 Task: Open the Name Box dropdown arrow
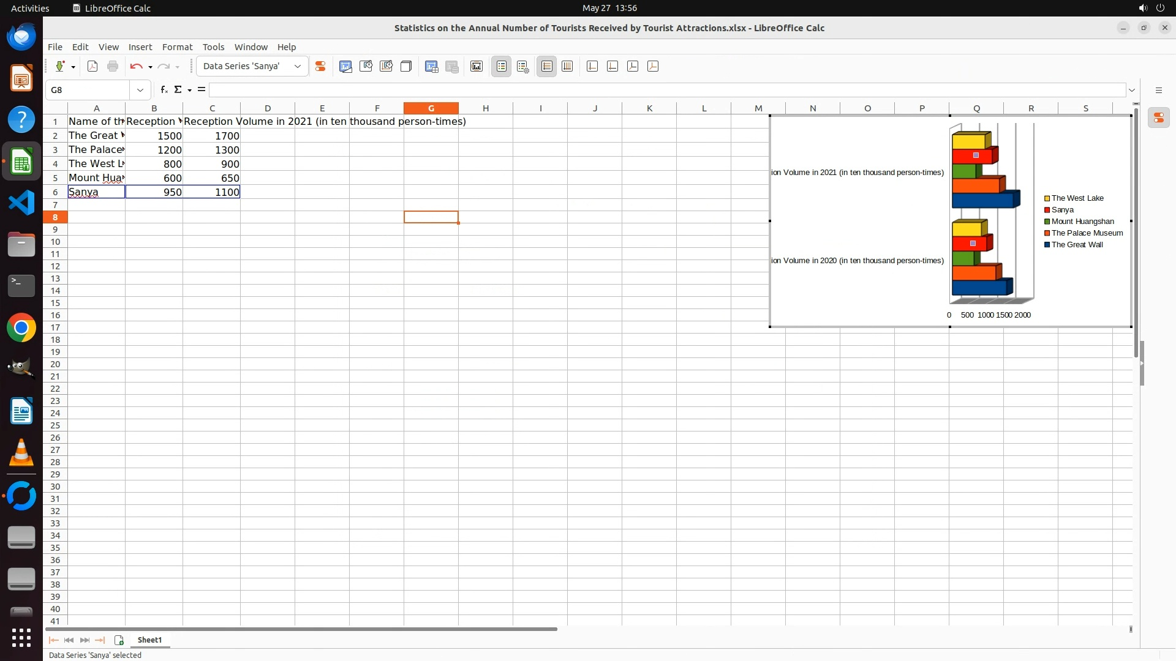pyautogui.click(x=140, y=90)
